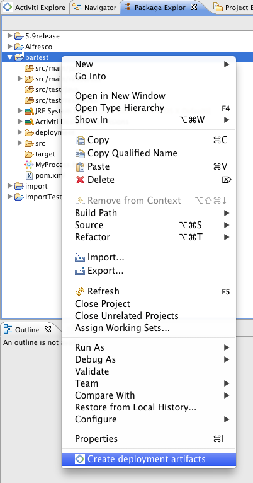
Task: Click the Package Explorer tab icon
Action: 128,7
